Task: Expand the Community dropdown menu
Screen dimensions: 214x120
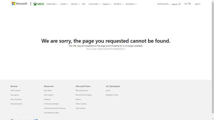Action: (x=94, y=4)
